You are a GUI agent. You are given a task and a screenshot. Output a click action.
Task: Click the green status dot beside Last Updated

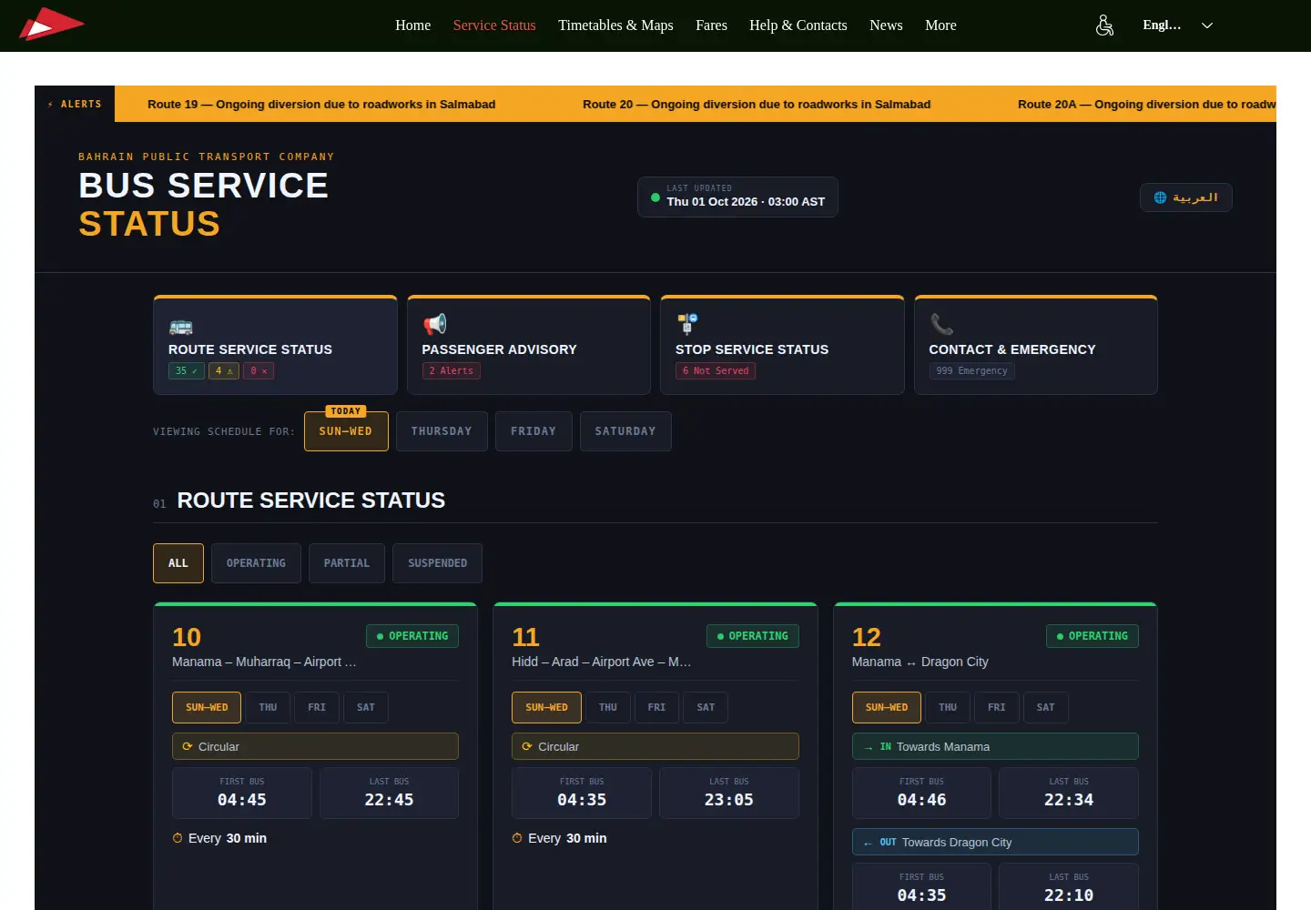pos(655,197)
